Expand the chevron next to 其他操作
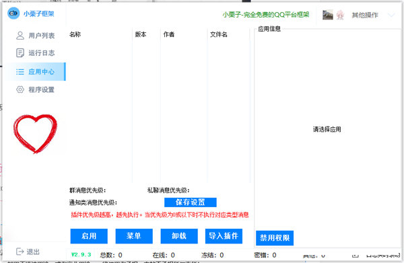The width and height of the screenshot is (404, 263). pos(391,15)
